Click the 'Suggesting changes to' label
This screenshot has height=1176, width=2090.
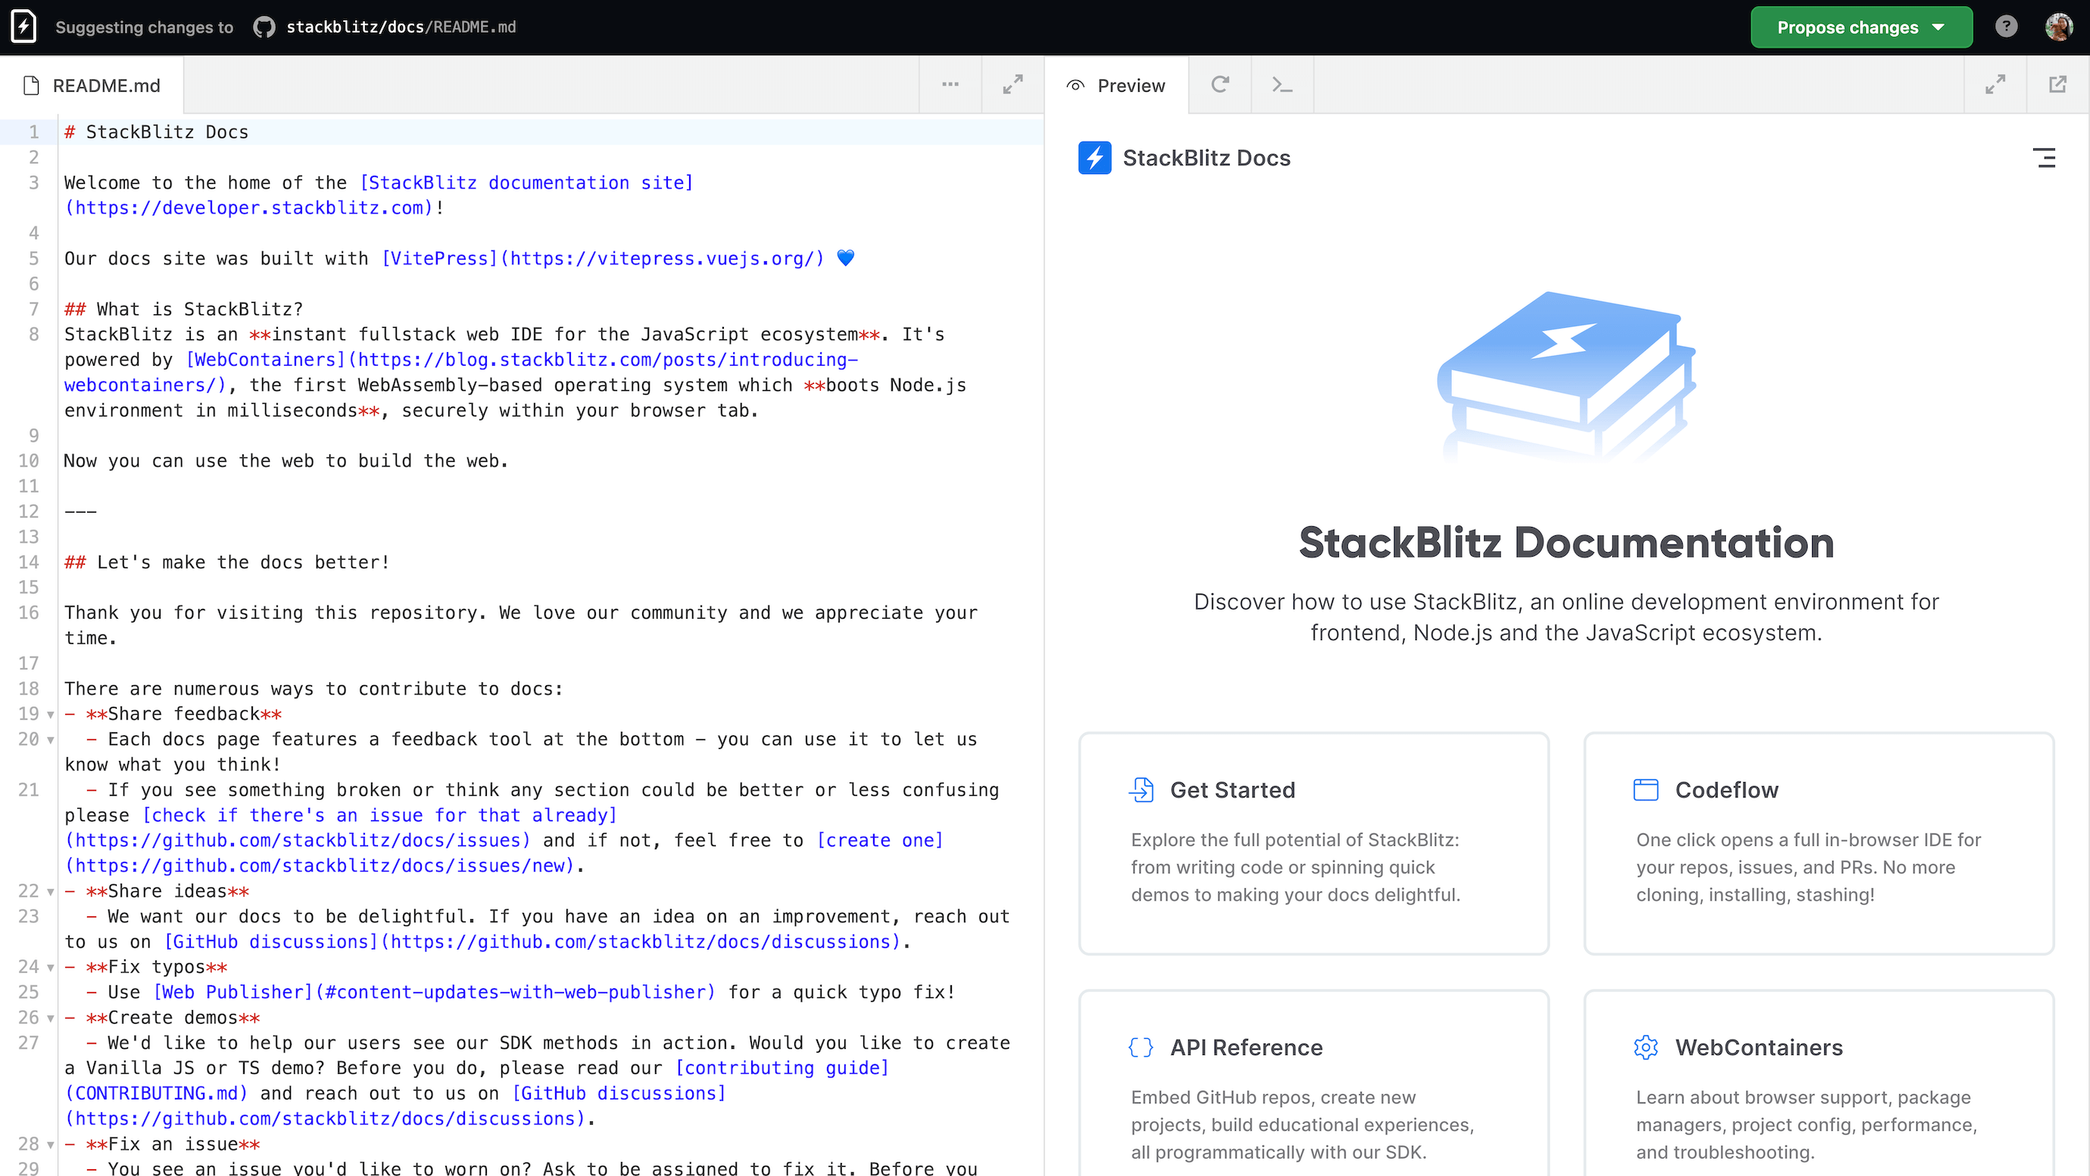(x=145, y=27)
